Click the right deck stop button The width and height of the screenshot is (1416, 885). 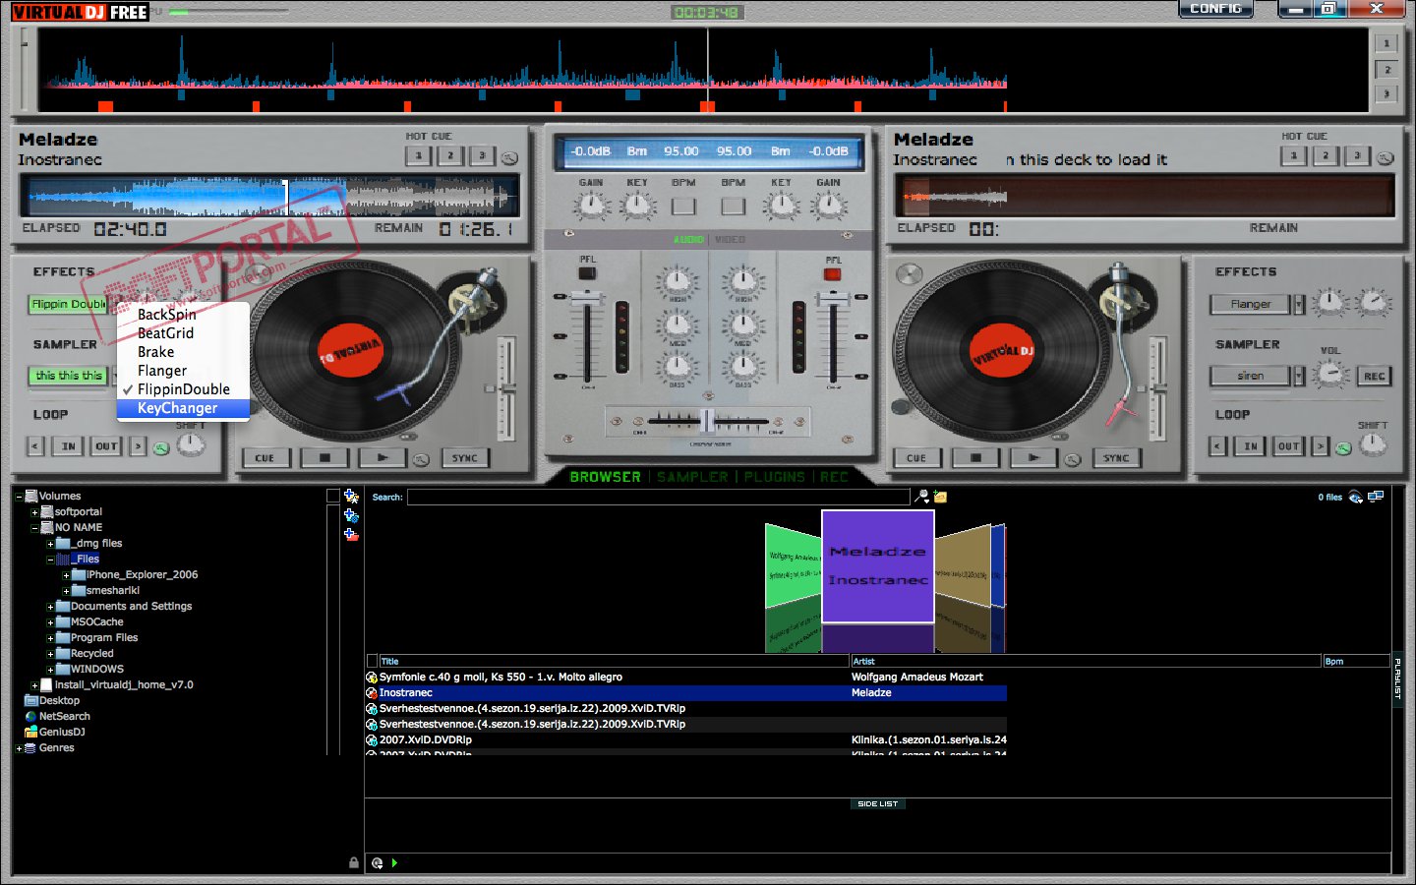(x=975, y=458)
